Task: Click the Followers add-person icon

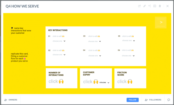Action: 146,100
